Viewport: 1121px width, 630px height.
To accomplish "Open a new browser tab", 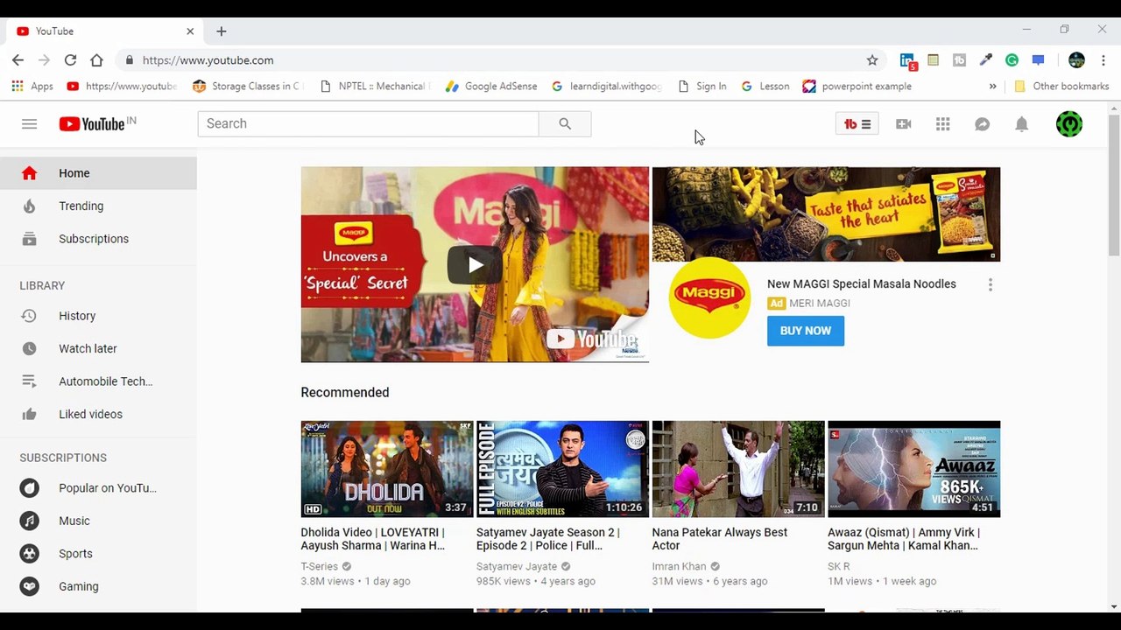I will (x=222, y=31).
